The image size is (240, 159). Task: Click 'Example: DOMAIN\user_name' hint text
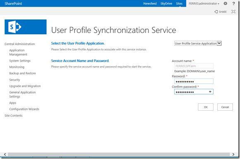click(x=194, y=71)
